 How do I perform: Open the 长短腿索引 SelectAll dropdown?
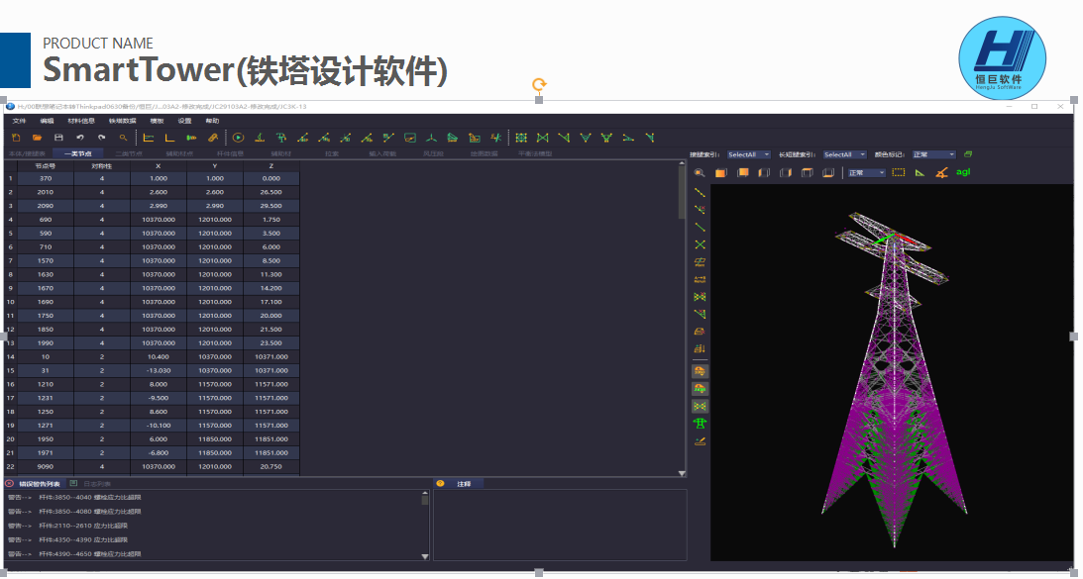(844, 154)
